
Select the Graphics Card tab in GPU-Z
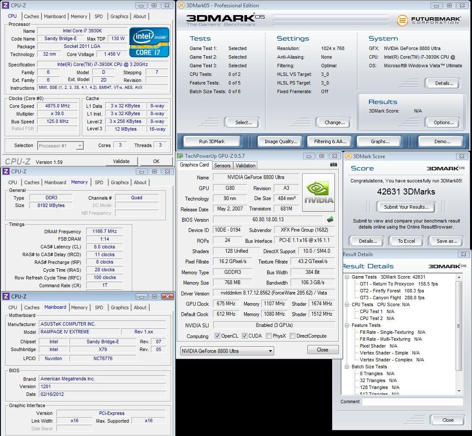coord(194,165)
